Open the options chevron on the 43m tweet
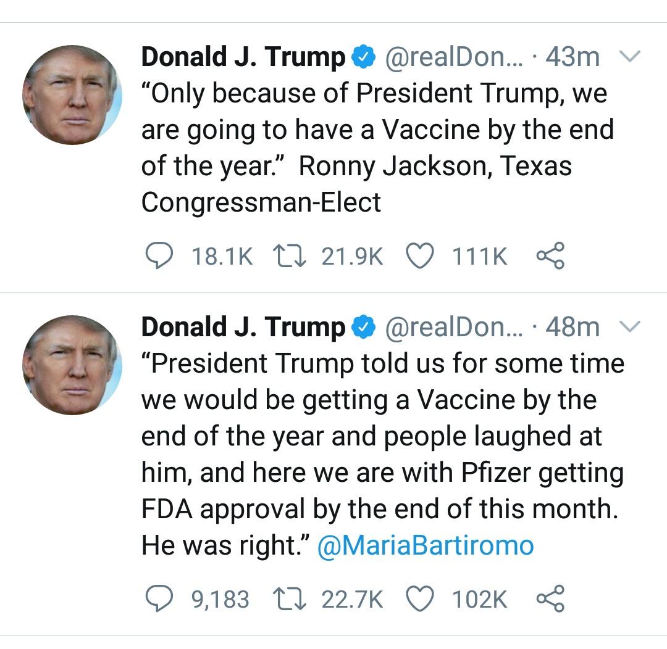Screen dimensions: 667x649 tap(629, 57)
